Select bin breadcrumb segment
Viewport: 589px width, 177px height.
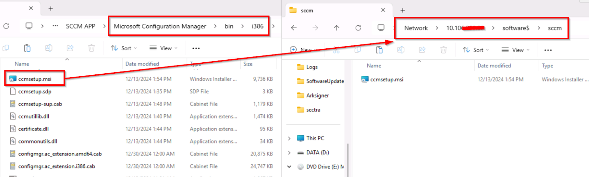(x=229, y=26)
